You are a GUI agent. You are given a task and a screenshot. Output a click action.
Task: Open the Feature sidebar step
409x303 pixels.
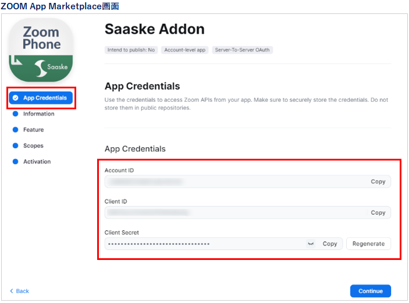tap(33, 130)
